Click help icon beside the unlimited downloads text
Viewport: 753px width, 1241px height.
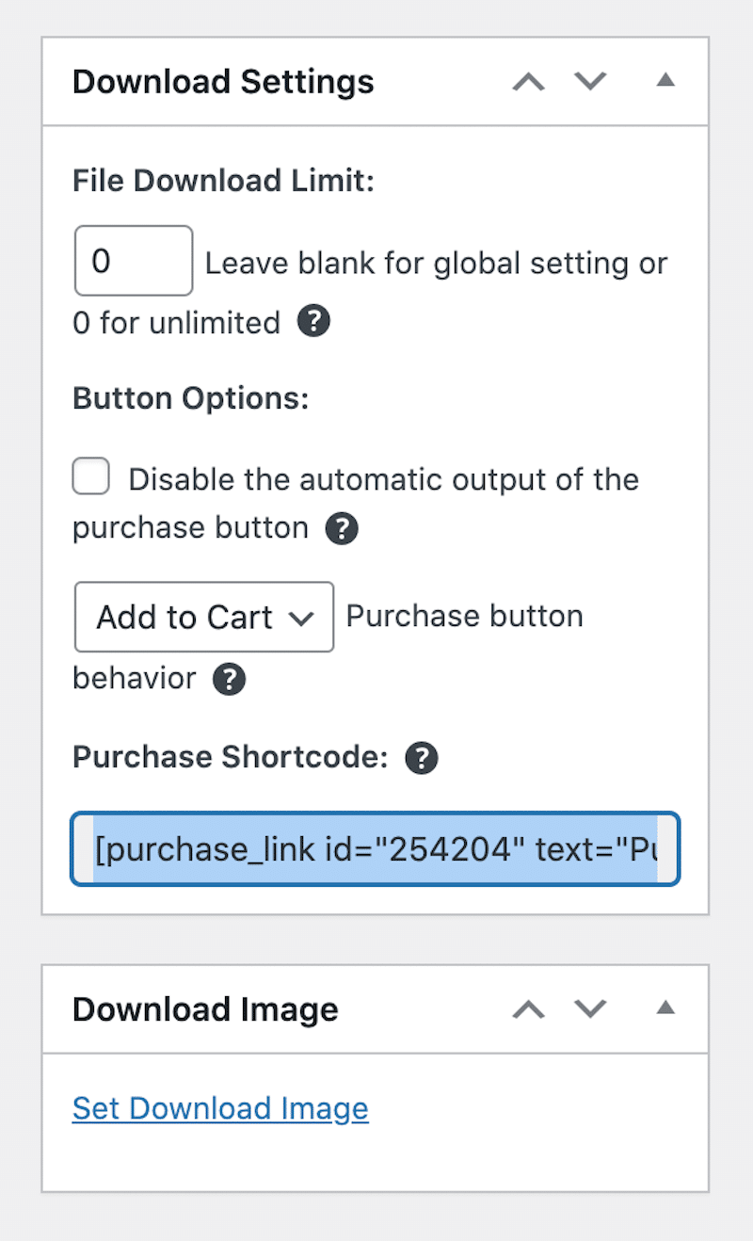click(313, 322)
